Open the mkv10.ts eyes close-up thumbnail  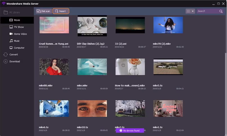92,108
